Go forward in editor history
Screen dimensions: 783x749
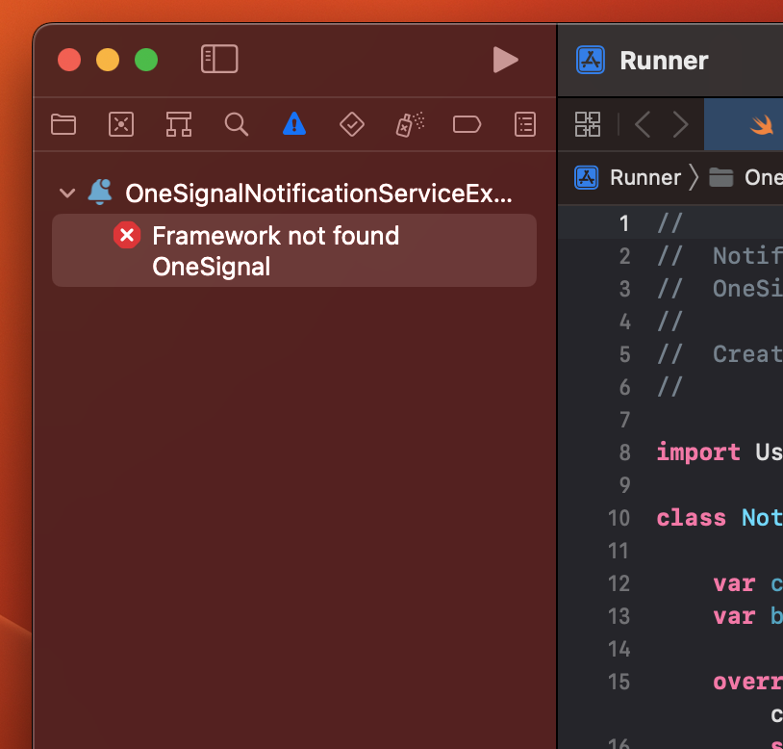(681, 124)
